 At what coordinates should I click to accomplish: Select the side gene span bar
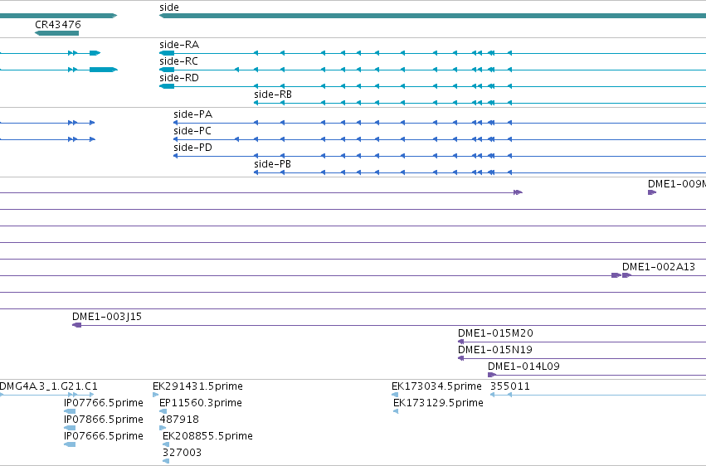tap(432, 16)
